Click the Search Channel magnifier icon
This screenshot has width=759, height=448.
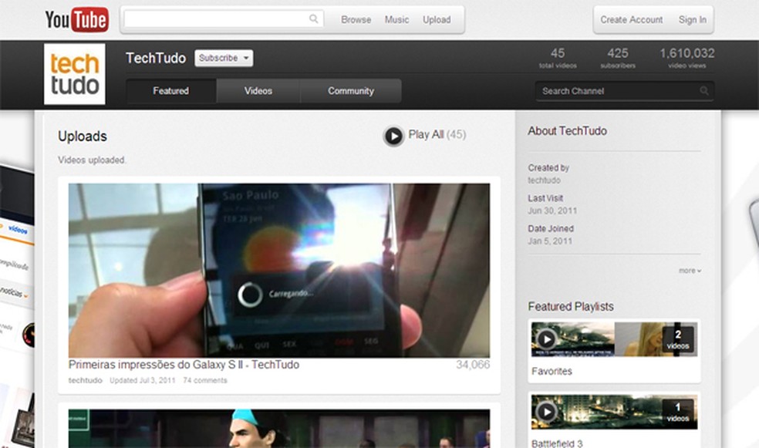(x=704, y=91)
